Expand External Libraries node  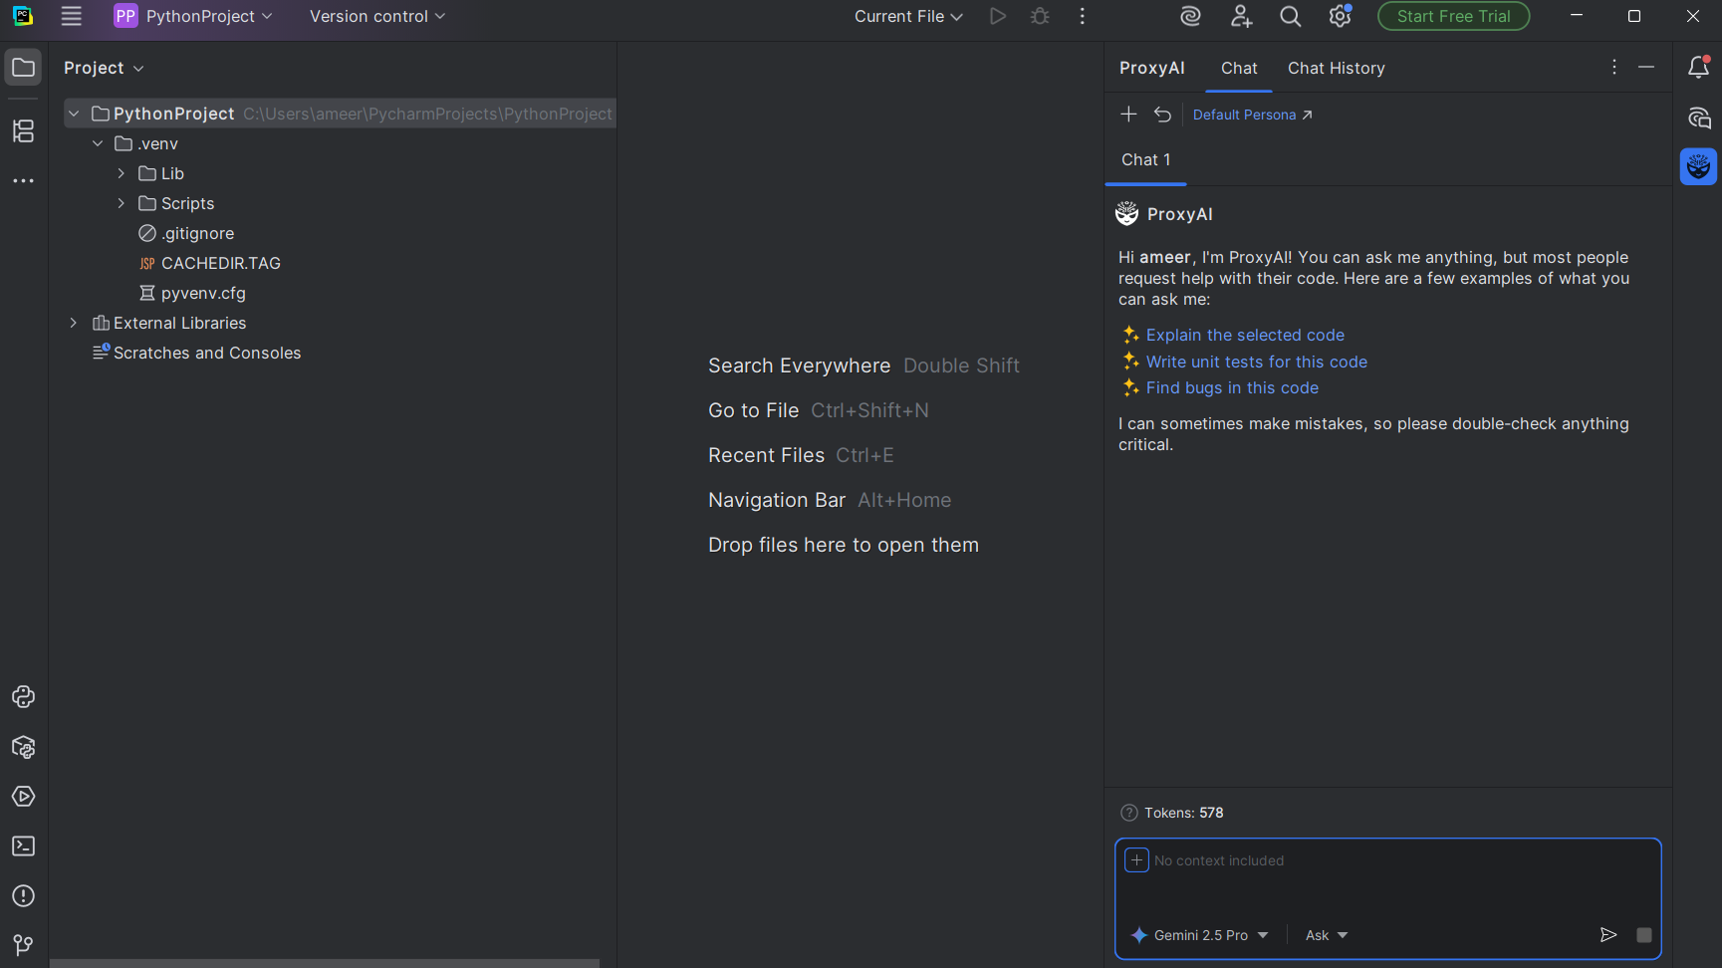point(74,323)
